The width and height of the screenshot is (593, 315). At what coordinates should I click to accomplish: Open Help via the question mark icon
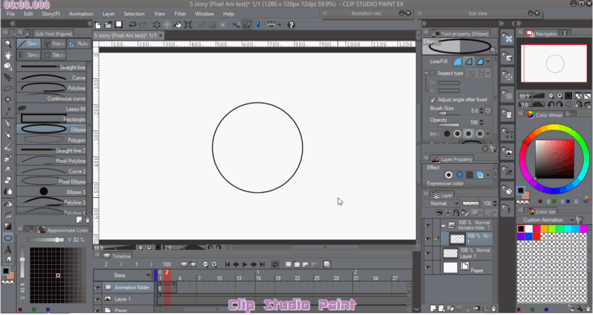[x=291, y=25]
